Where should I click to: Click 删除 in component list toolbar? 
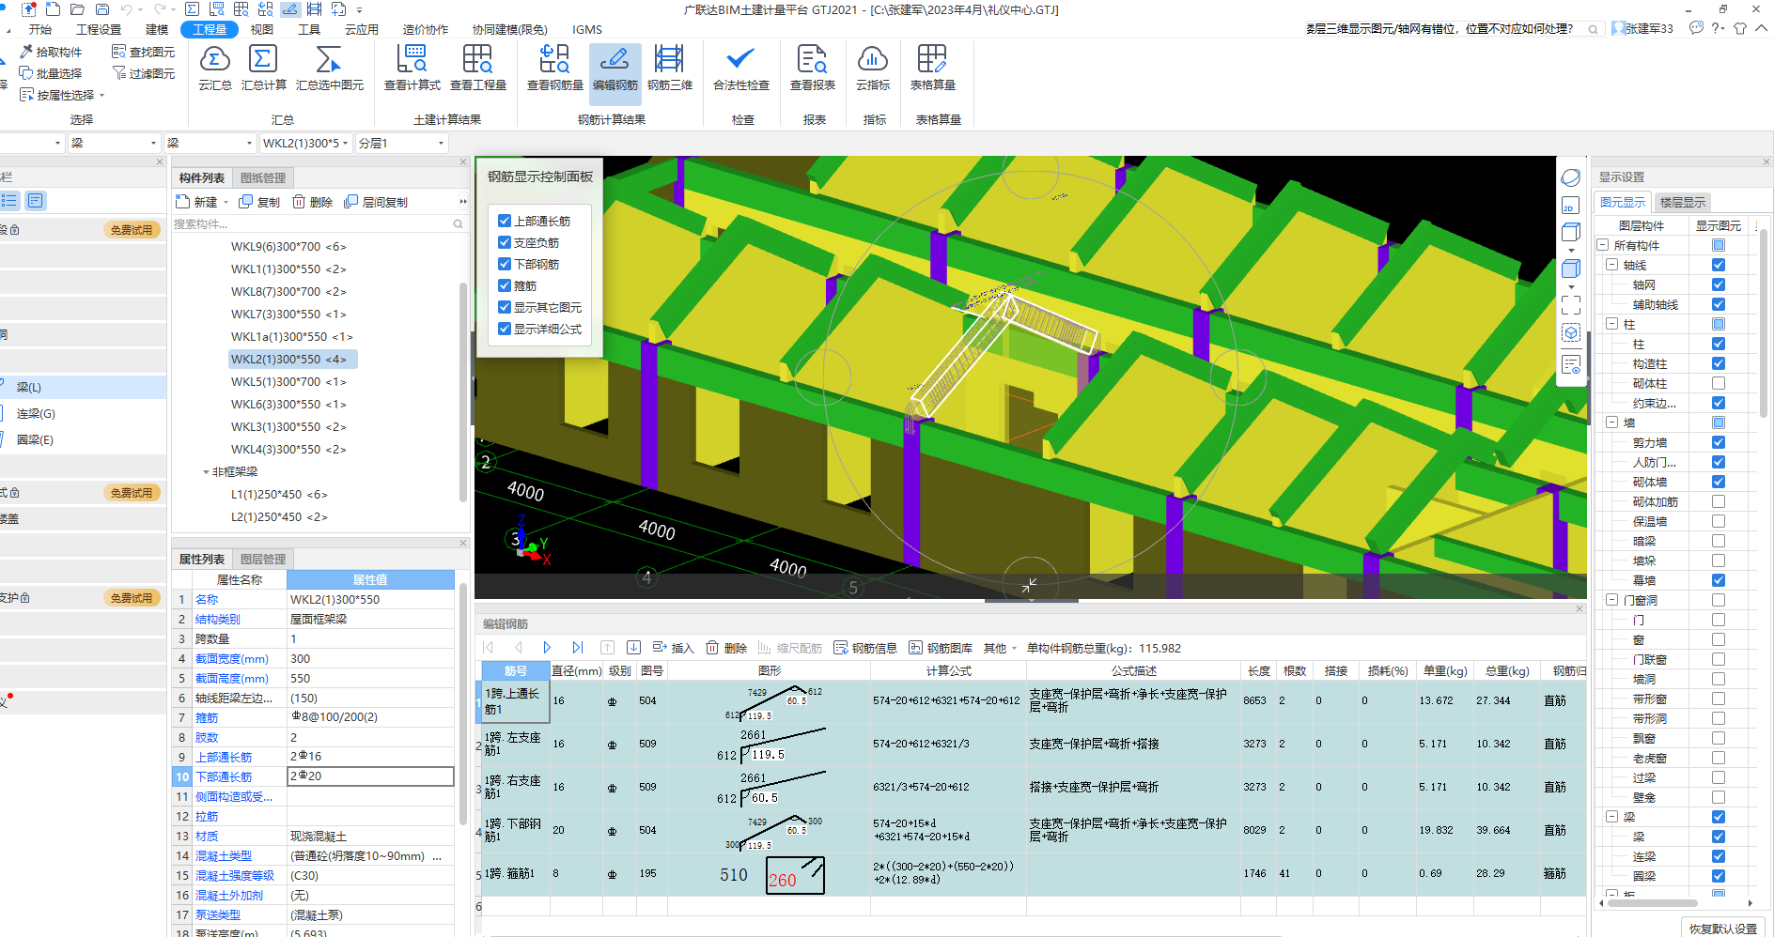tap(312, 202)
